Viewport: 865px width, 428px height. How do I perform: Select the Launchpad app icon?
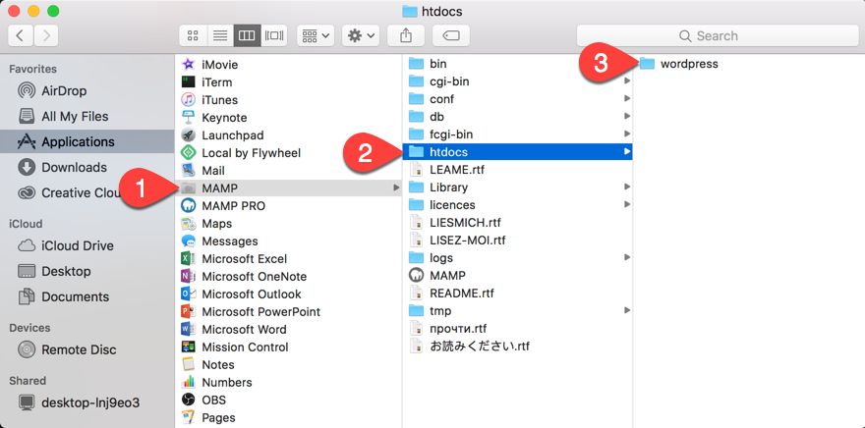tap(189, 134)
